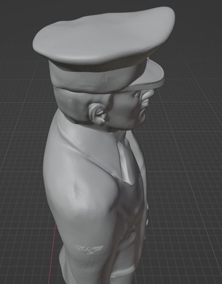This screenshot has height=284, width=222.
Task: Click the winged emblem on the sleeve
Action: 89,250
